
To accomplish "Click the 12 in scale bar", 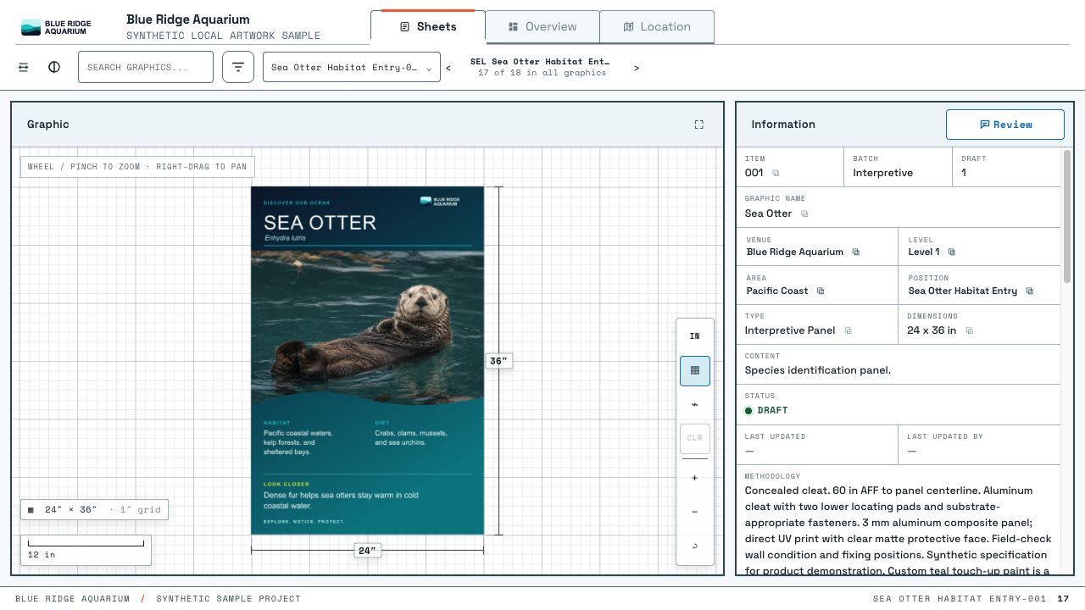I will (x=86, y=549).
